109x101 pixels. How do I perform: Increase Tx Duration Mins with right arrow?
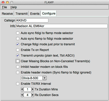33,89
